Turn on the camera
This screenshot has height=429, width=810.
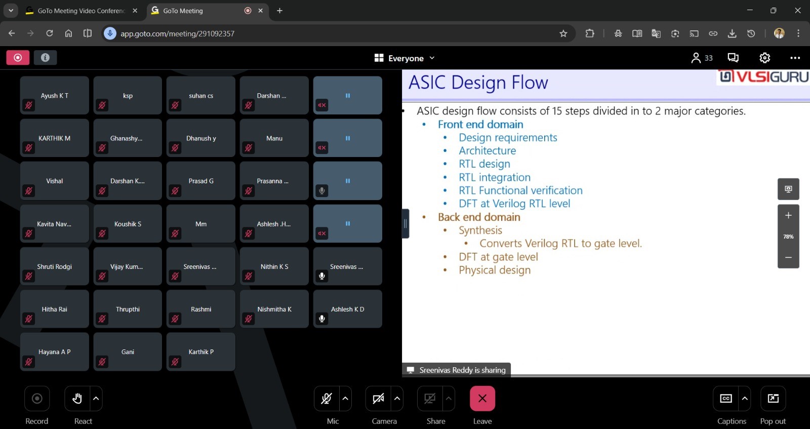point(378,399)
